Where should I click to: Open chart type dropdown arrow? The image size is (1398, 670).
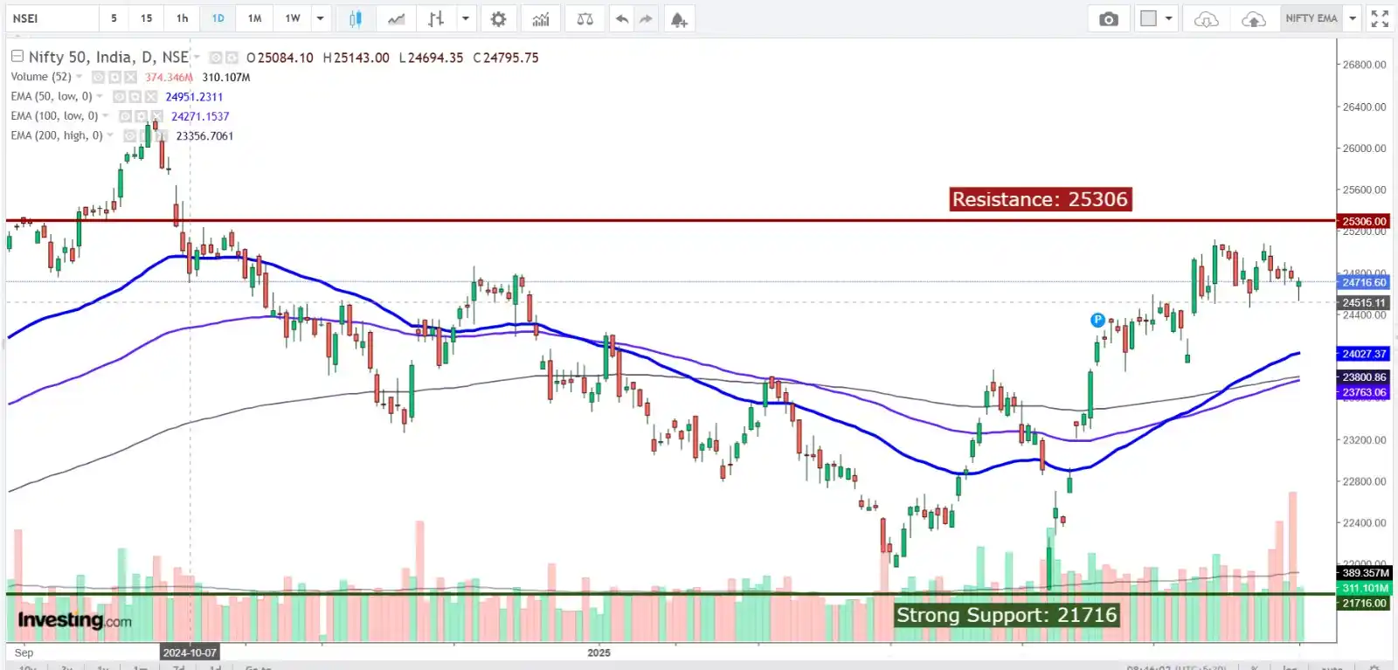(x=466, y=18)
